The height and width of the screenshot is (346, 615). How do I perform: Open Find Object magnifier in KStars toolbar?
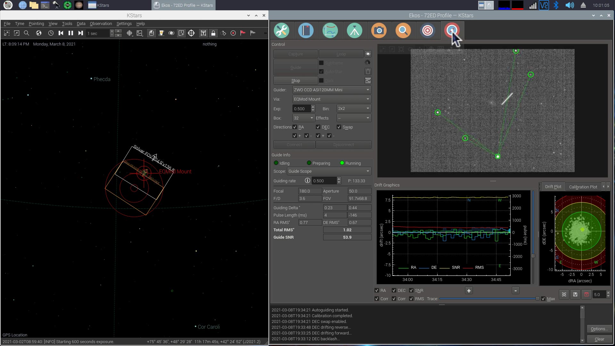pyautogui.click(x=27, y=33)
